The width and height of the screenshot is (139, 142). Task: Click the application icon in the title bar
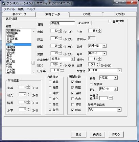4,3
